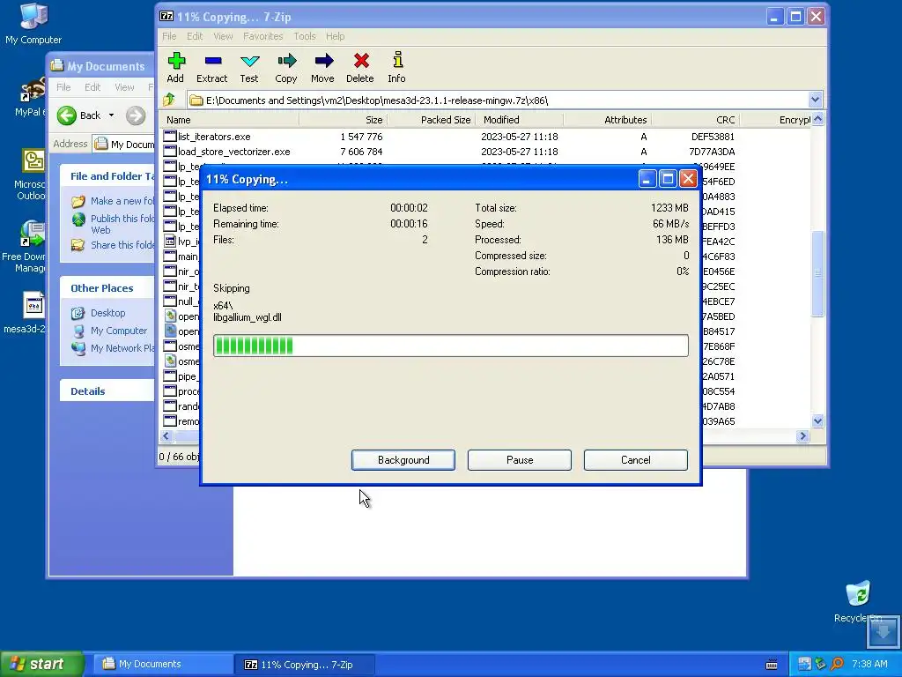Click the load_store_vectorizer.exe file icon

tap(170, 152)
